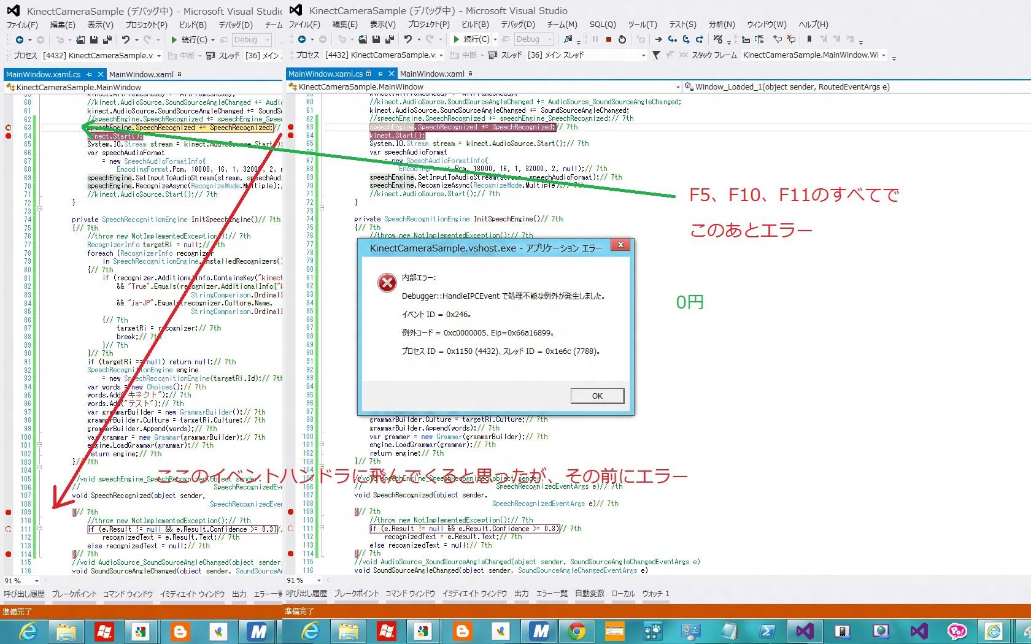This screenshot has width=1031, height=644.
Task: Open the 続行(C) dropdown arrow, right window
Action: coord(495,40)
